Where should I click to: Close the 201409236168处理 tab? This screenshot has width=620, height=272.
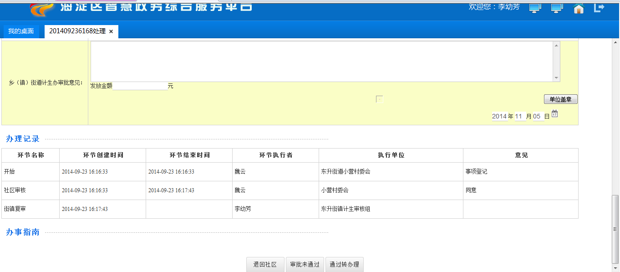[111, 31]
